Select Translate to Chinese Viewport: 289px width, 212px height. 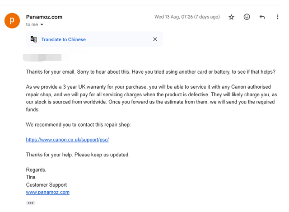63,39
